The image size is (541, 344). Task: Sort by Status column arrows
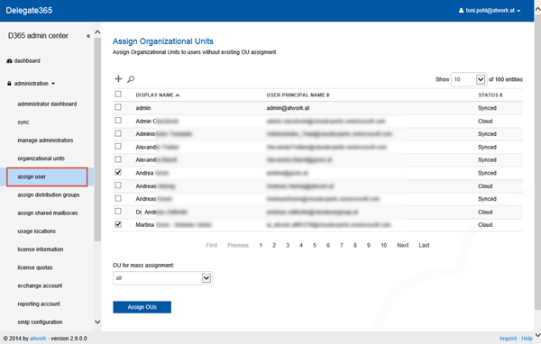501,95
